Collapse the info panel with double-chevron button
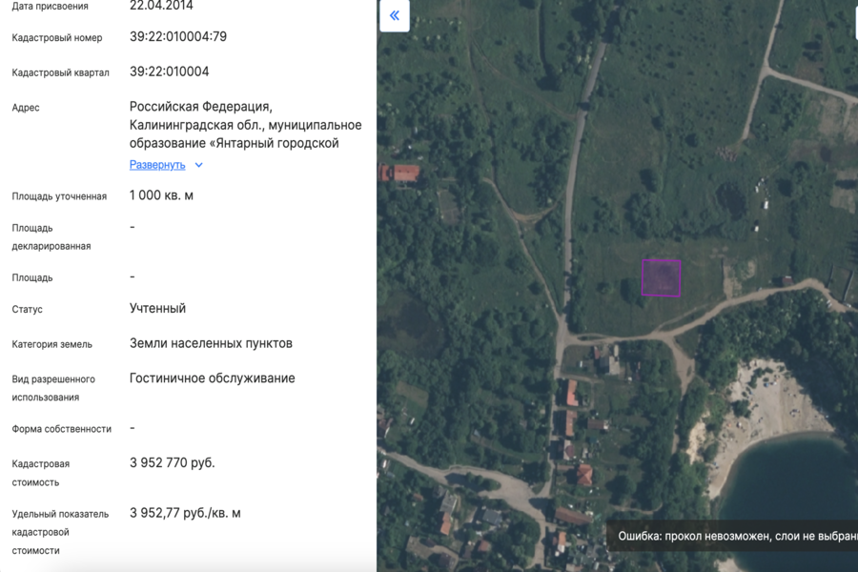858x572 pixels. (x=395, y=16)
